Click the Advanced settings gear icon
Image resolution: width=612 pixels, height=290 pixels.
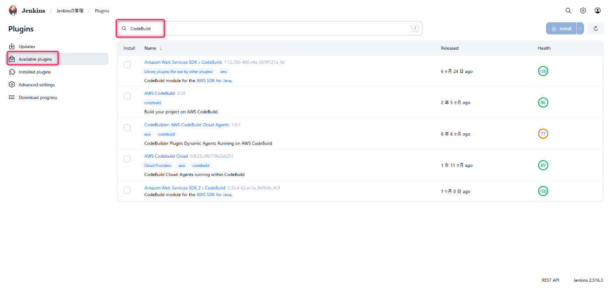pyautogui.click(x=12, y=85)
